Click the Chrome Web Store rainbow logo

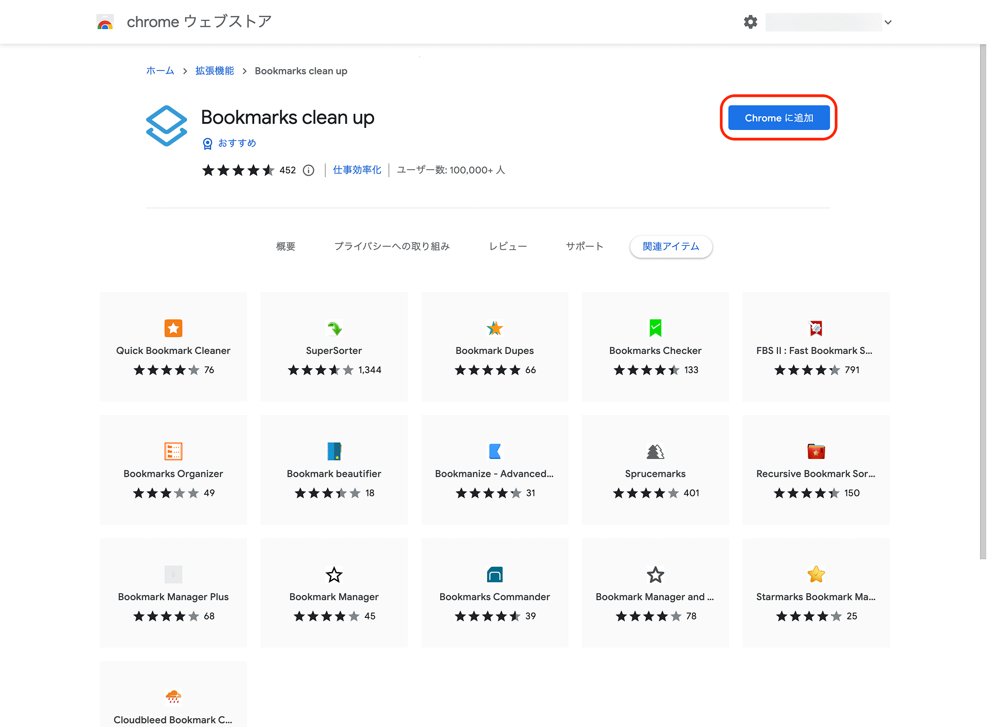coord(105,22)
